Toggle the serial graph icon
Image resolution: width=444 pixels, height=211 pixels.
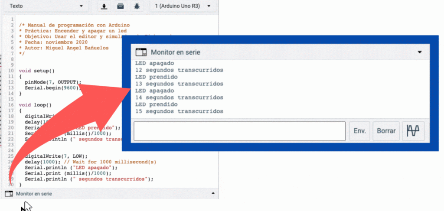click(413, 131)
